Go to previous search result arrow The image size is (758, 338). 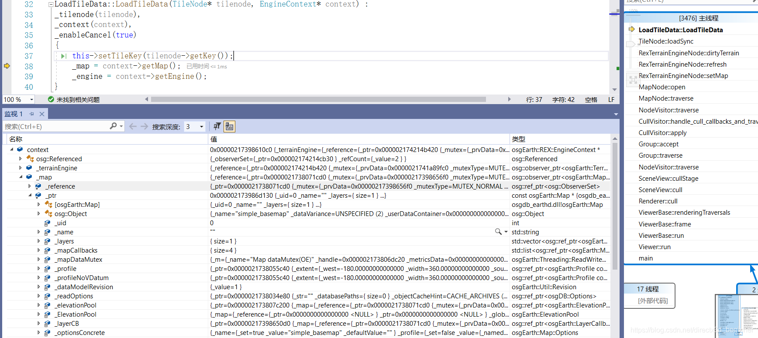pyautogui.click(x=133, y=126)
